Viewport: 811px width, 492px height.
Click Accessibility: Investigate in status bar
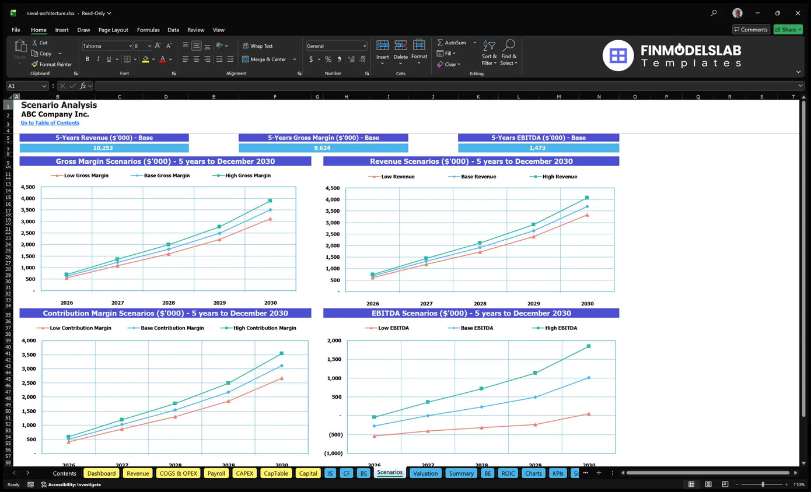(x=71, y=484)
